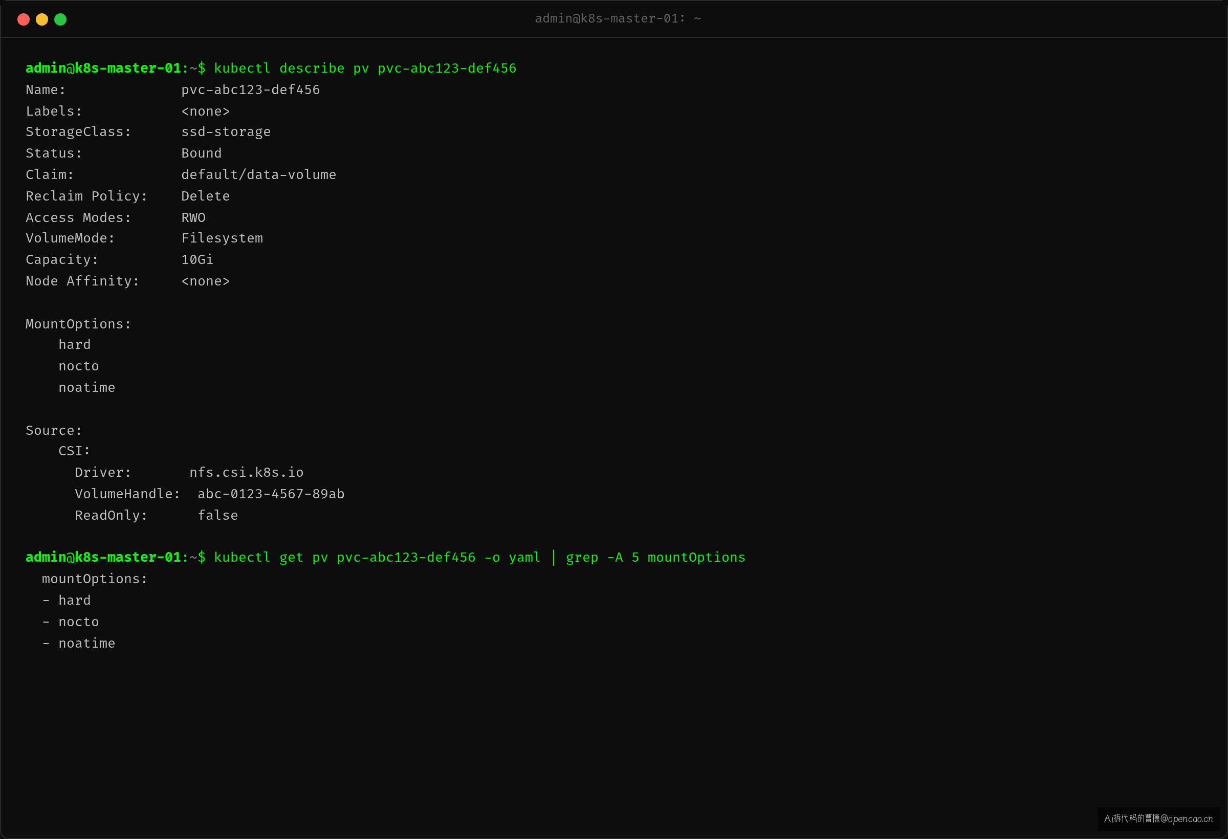Click the kubectl get pv yaml command
The image size is (1228, 839).
[x=480, y=558]
